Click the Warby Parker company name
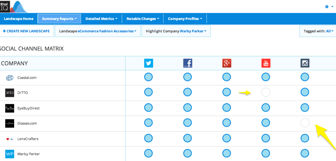This screenshot has width=336, height=161. [29, 154]
